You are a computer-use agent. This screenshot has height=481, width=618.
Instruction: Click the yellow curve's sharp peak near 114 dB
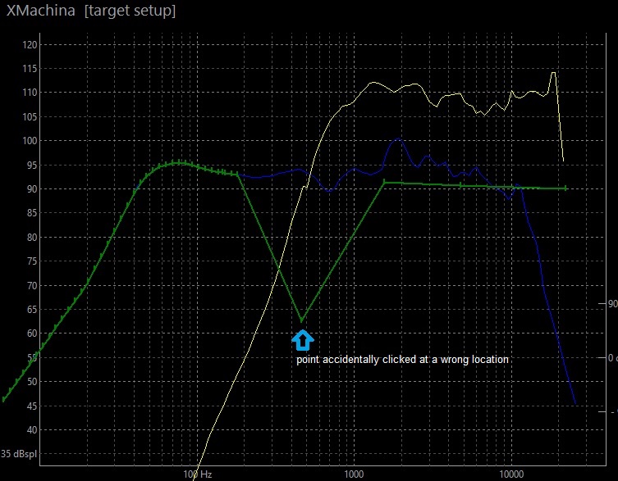pos(553,73)
